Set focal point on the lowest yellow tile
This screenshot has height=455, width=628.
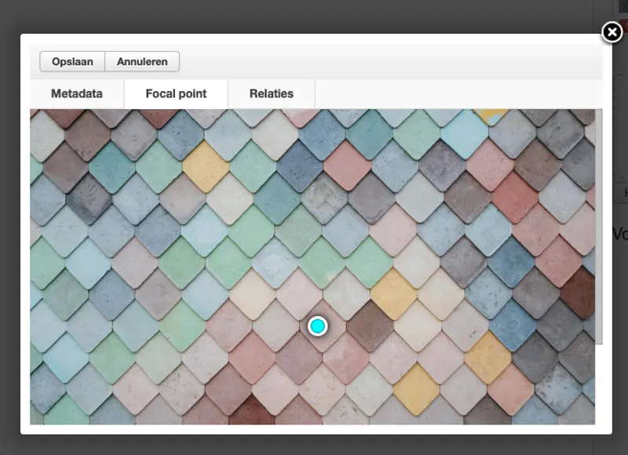(417, 389)
